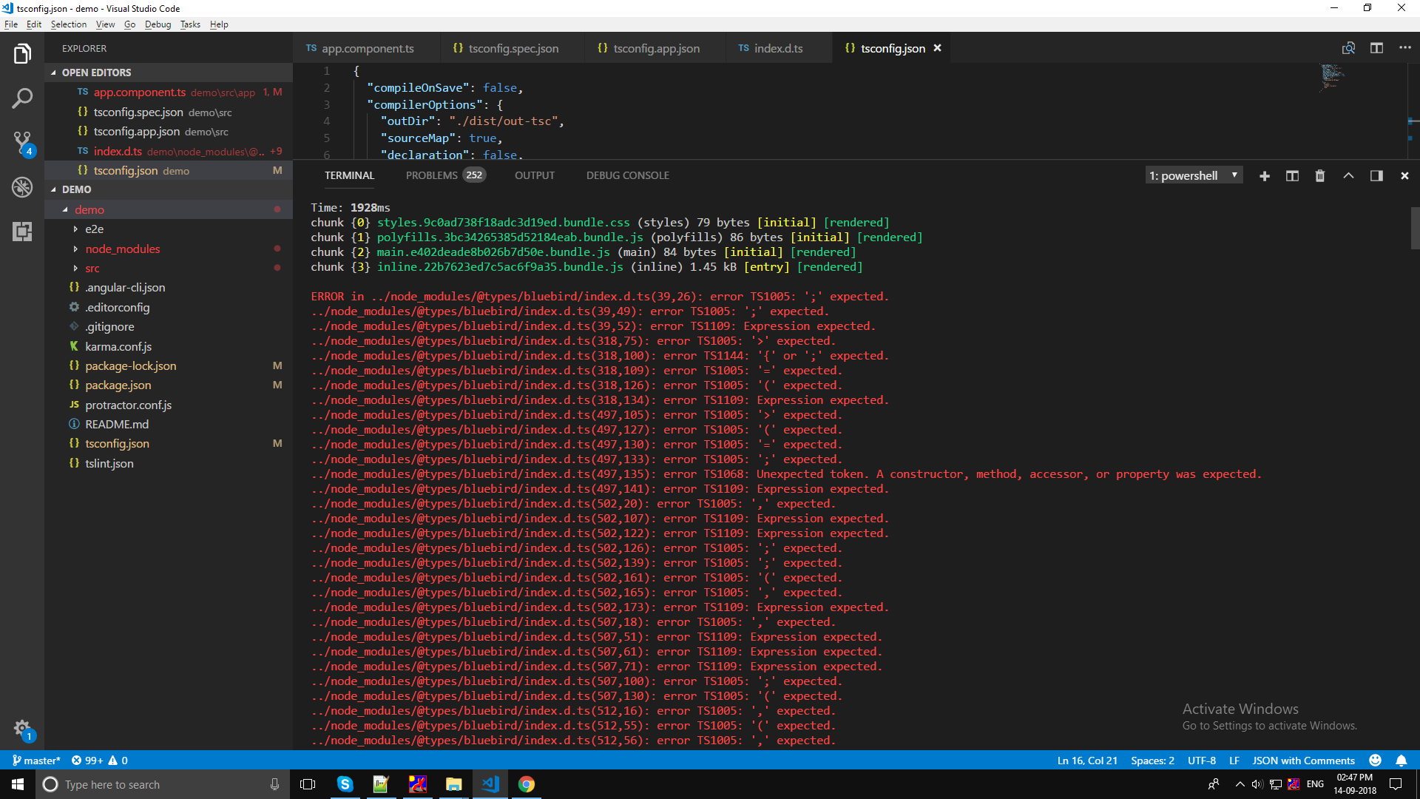
Task: Open Chrome from the Windows taskbar
Action: click(x=527, y=784)
